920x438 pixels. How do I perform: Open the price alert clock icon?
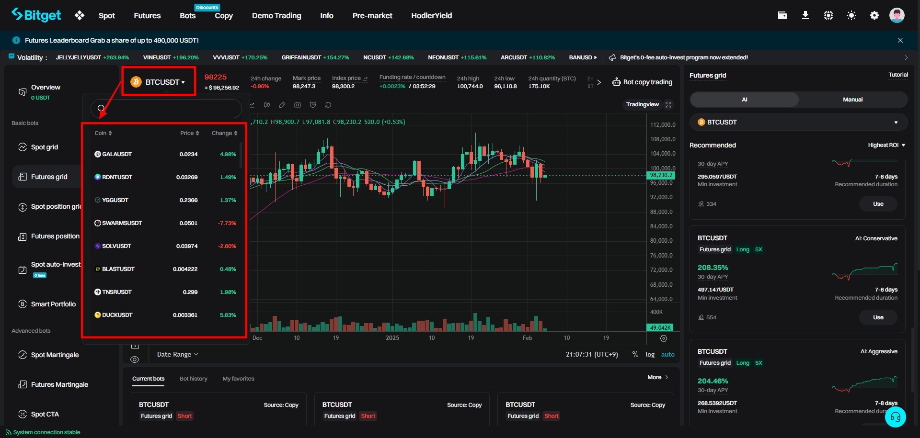[x=313, y=105]
